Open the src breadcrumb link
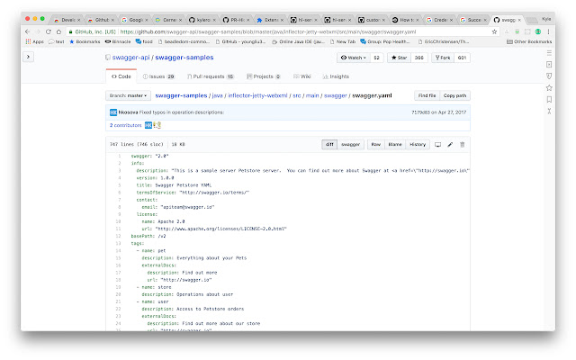This screenshot has width=576, height=360. 296,95
